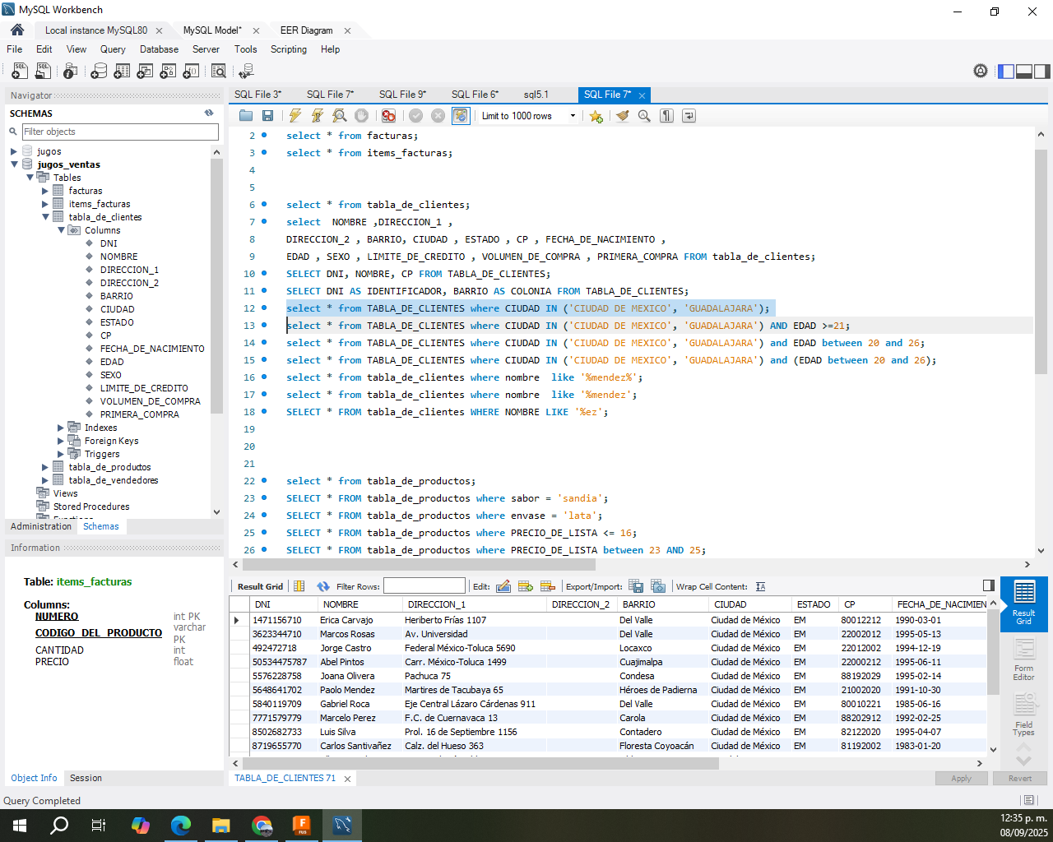This screenshot has height=842, width=1053.
Task: Expand the items_facturas table node
Action: (x=45, y=204)
